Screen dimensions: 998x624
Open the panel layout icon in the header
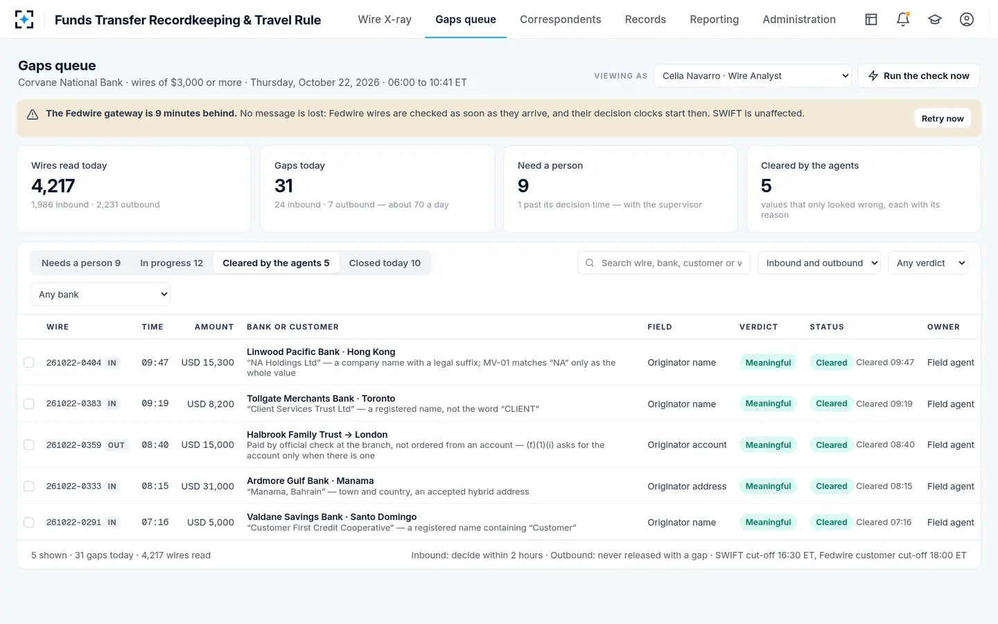pyautogui.click(x=871, y=19)
